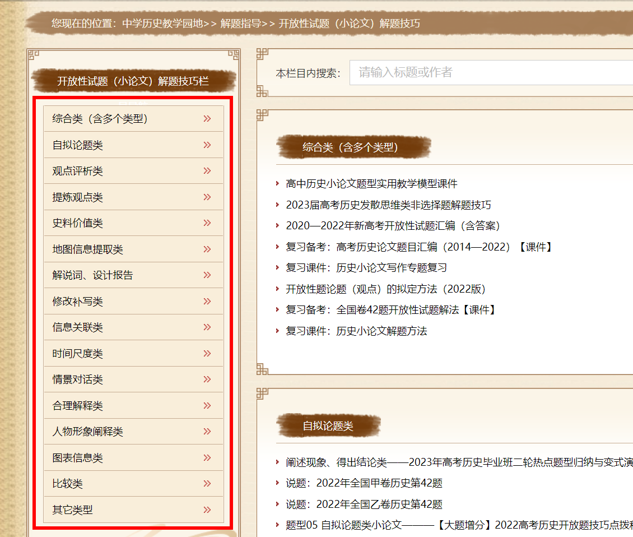Click the chevron icon beside 情景对话类
Screen dimensions: 633x537
pos(207,379)
